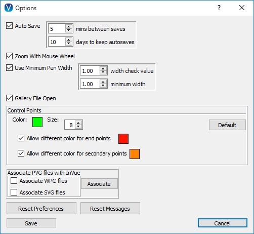Click the Reset Preferences button
The width and height of the screenshot is (254, 234).
click(x=41, y=208)
